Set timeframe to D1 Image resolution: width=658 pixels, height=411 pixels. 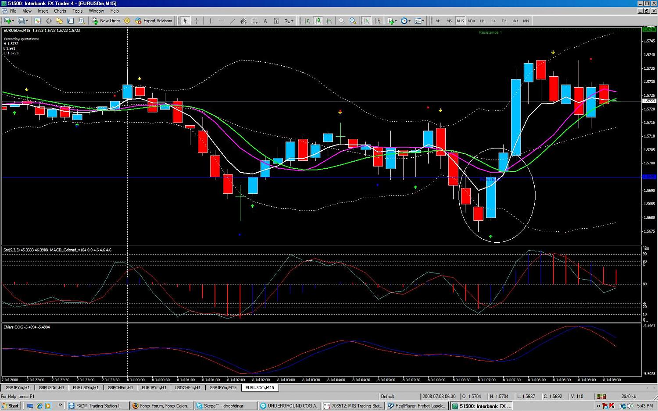pyautogui.click(x=504, y=21)
